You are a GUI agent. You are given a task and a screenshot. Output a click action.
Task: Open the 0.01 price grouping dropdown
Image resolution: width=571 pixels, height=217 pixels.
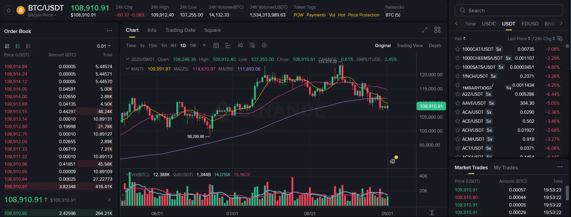pyautogui.click(x=104, y=46)
